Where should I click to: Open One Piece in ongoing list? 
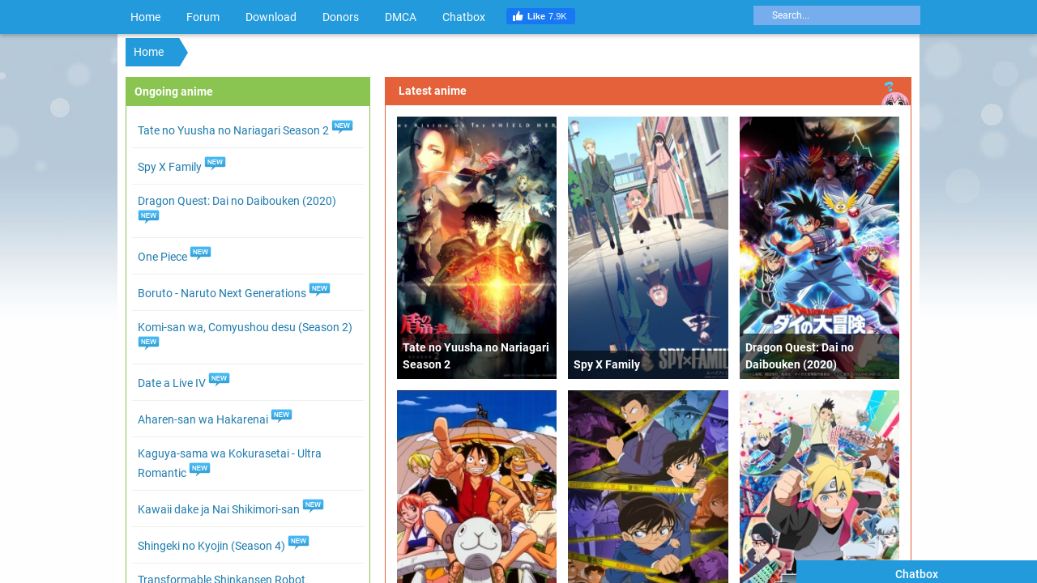coord(162,257)
